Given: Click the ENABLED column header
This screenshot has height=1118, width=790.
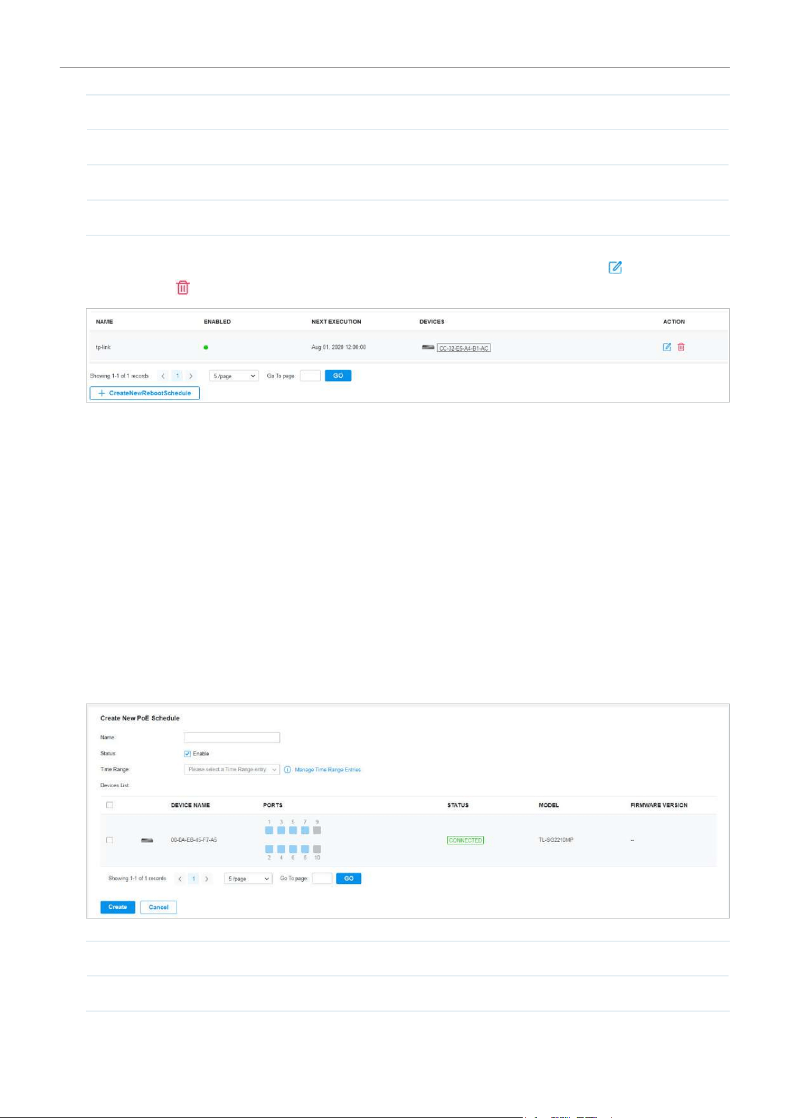Looking at the screenshot, I should click(217, 322).
